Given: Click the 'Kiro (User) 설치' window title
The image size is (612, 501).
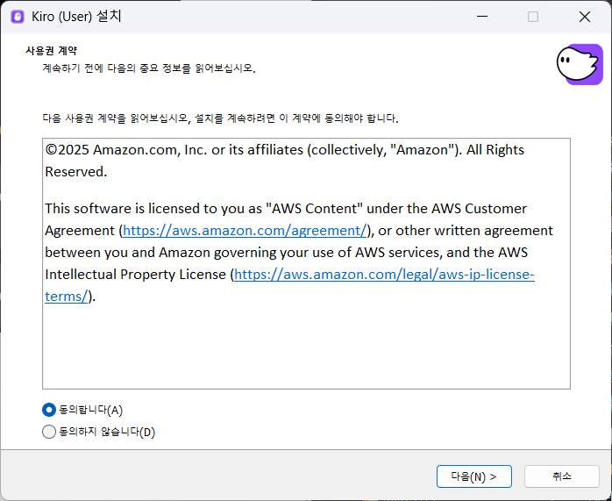Looking at the screenshot, I should pos(76,17).
